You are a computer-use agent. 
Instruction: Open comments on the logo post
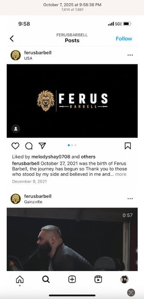coord(29,146)
